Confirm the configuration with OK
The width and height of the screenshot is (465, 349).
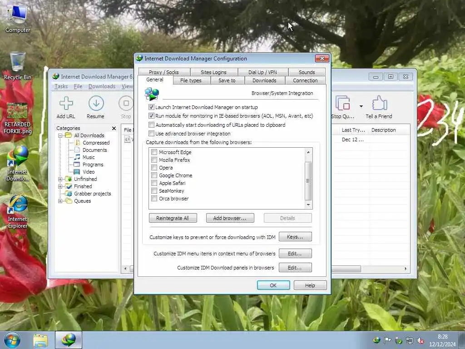[x=273, y=285]
